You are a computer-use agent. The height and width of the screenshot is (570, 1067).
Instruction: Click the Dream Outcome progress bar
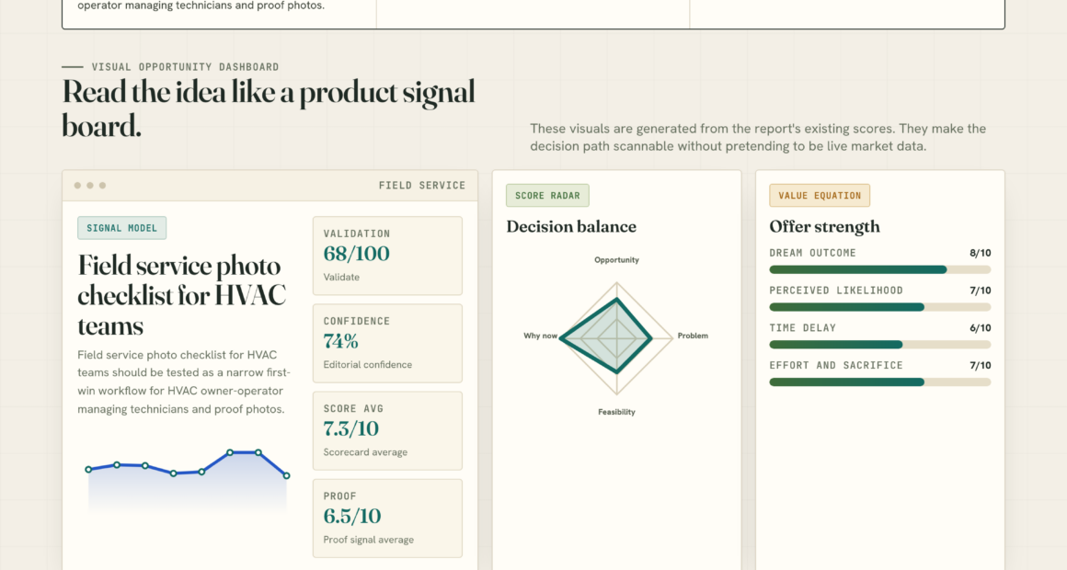pos(880,270)
